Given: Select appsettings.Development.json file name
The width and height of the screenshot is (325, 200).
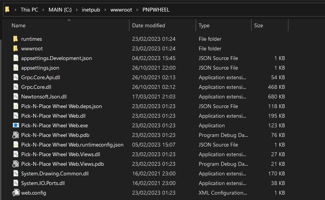Looking at the screenshot, I should 57,58.
